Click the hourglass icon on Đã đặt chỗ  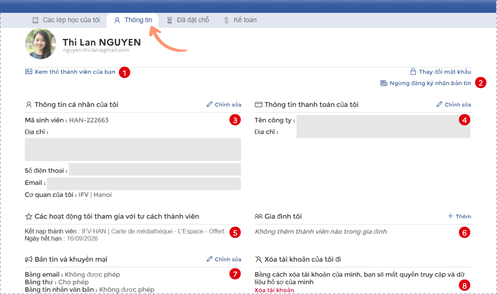169,20
